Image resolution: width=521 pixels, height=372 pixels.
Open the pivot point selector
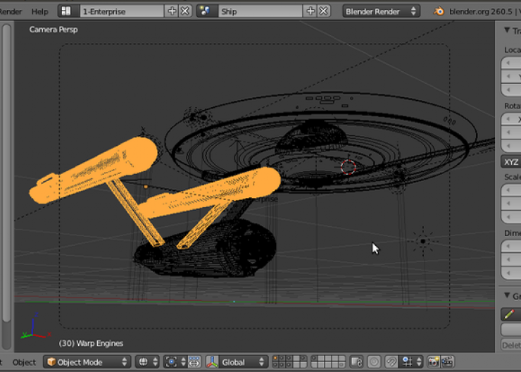tap(175, 362)
